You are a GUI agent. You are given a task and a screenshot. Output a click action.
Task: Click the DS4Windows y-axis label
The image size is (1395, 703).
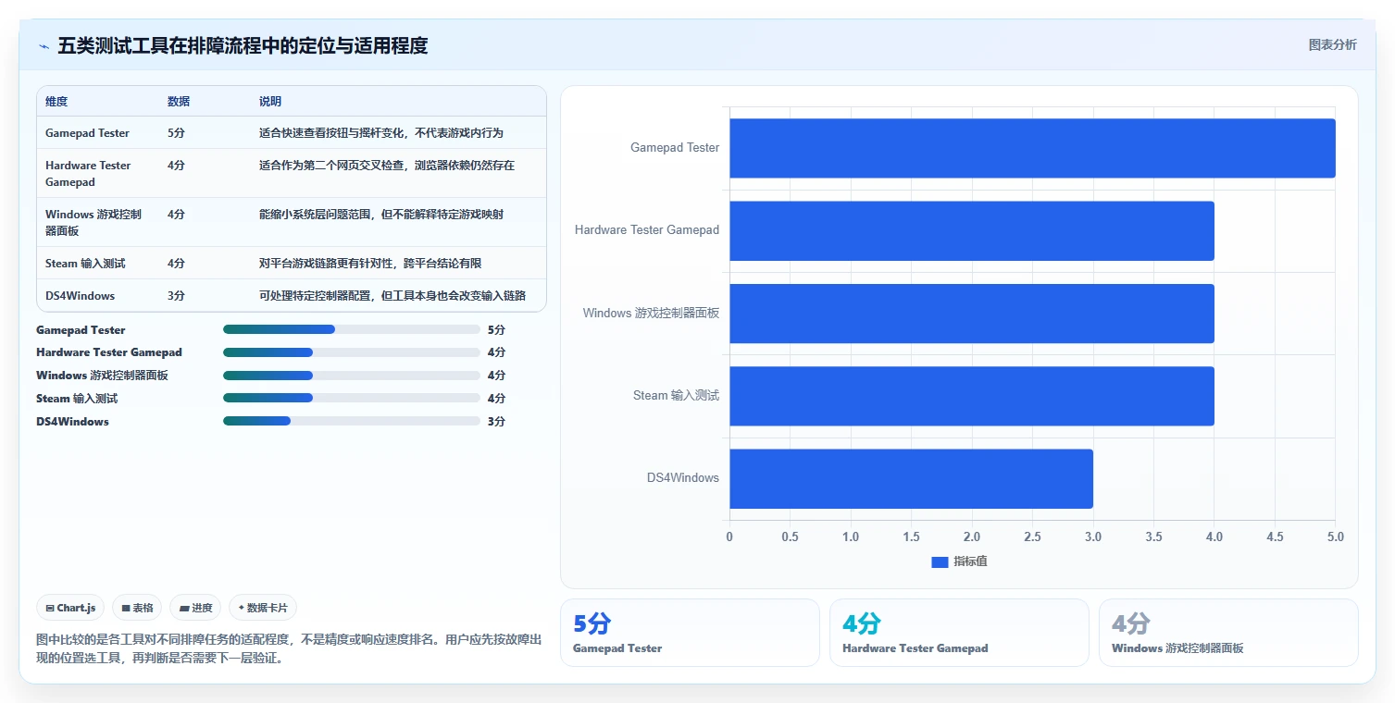683,478
